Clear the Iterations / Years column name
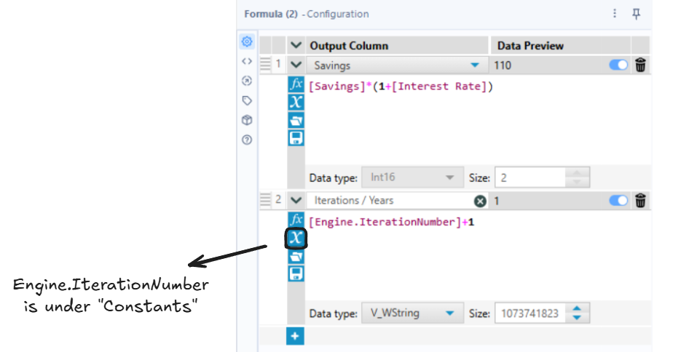Image resolution: width=697 pixels, height=352 pixels. (x=480, y=201)
